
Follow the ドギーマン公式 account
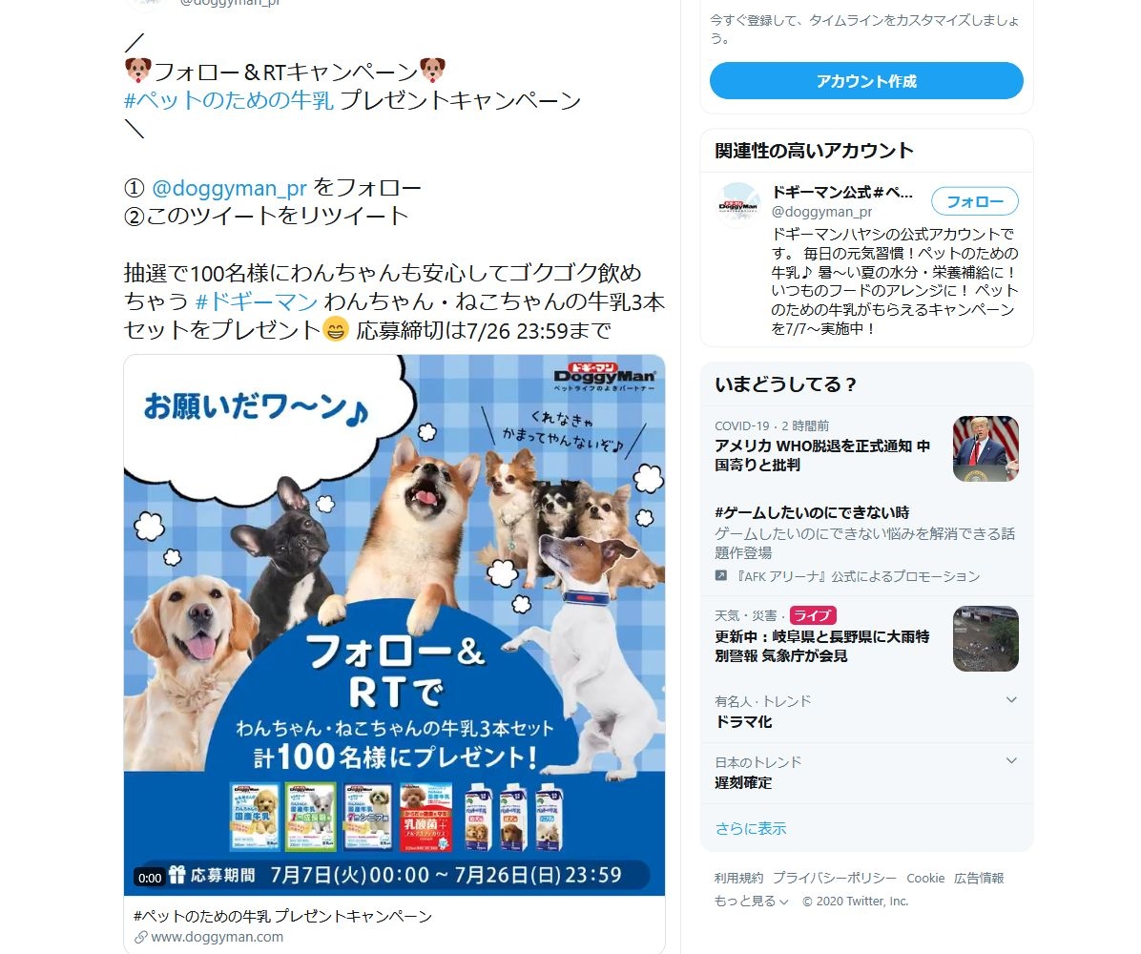tap(974, 201)
